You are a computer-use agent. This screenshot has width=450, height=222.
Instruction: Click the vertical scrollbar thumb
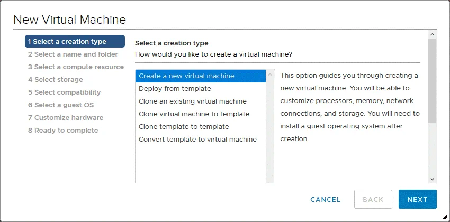pyautogui.click(x=432, y=79)
